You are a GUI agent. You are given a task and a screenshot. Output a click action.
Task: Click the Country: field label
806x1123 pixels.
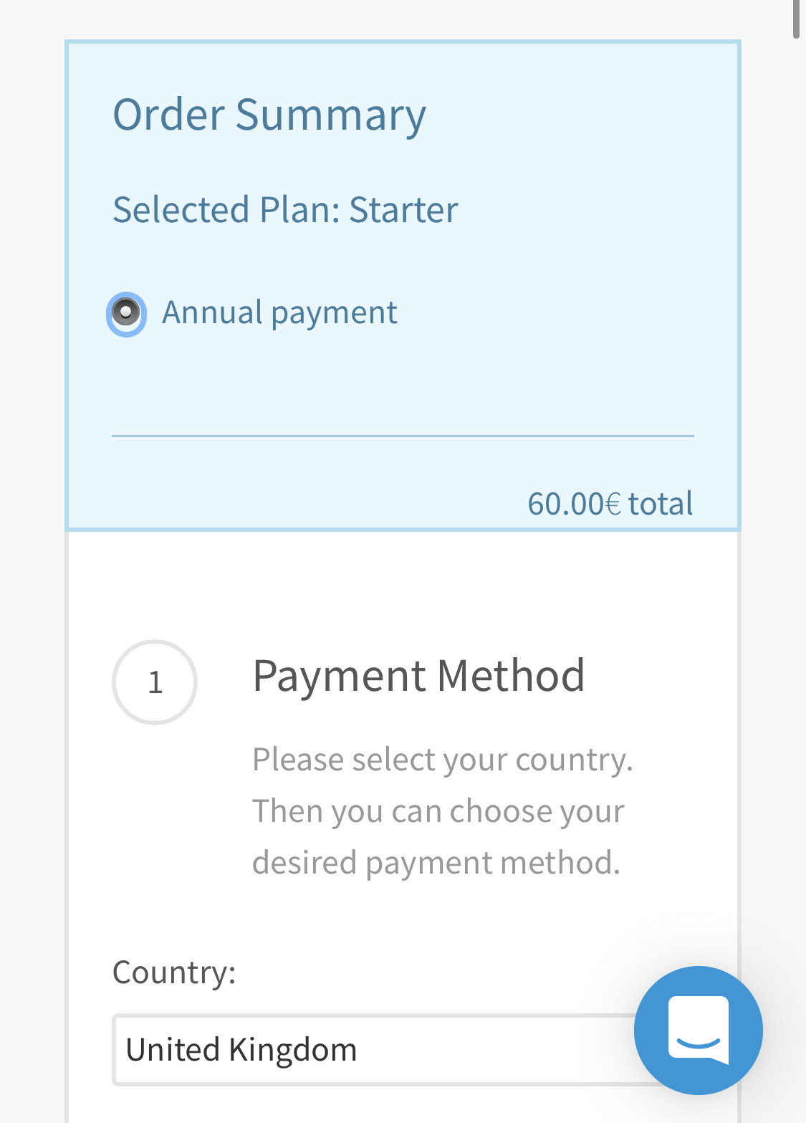(174, 973)
